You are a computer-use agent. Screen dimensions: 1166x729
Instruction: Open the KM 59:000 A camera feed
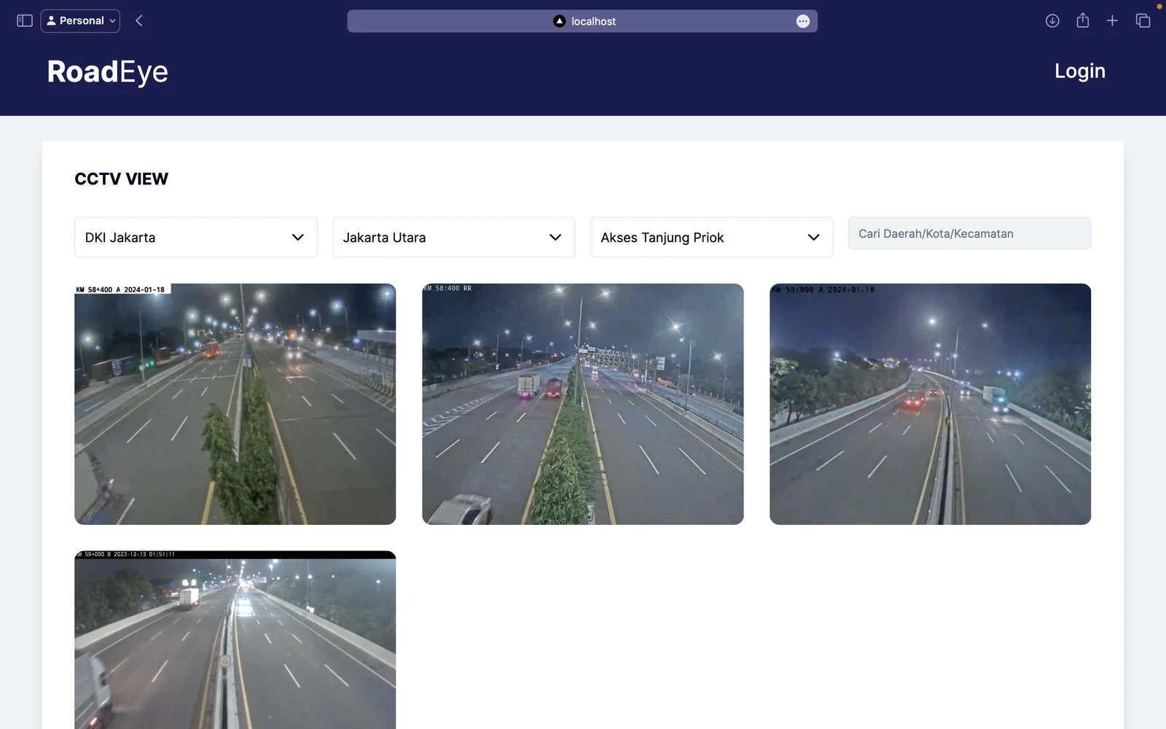(x=931, y=404)
